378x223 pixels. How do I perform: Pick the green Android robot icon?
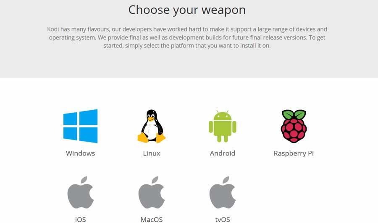click(223, 126)
